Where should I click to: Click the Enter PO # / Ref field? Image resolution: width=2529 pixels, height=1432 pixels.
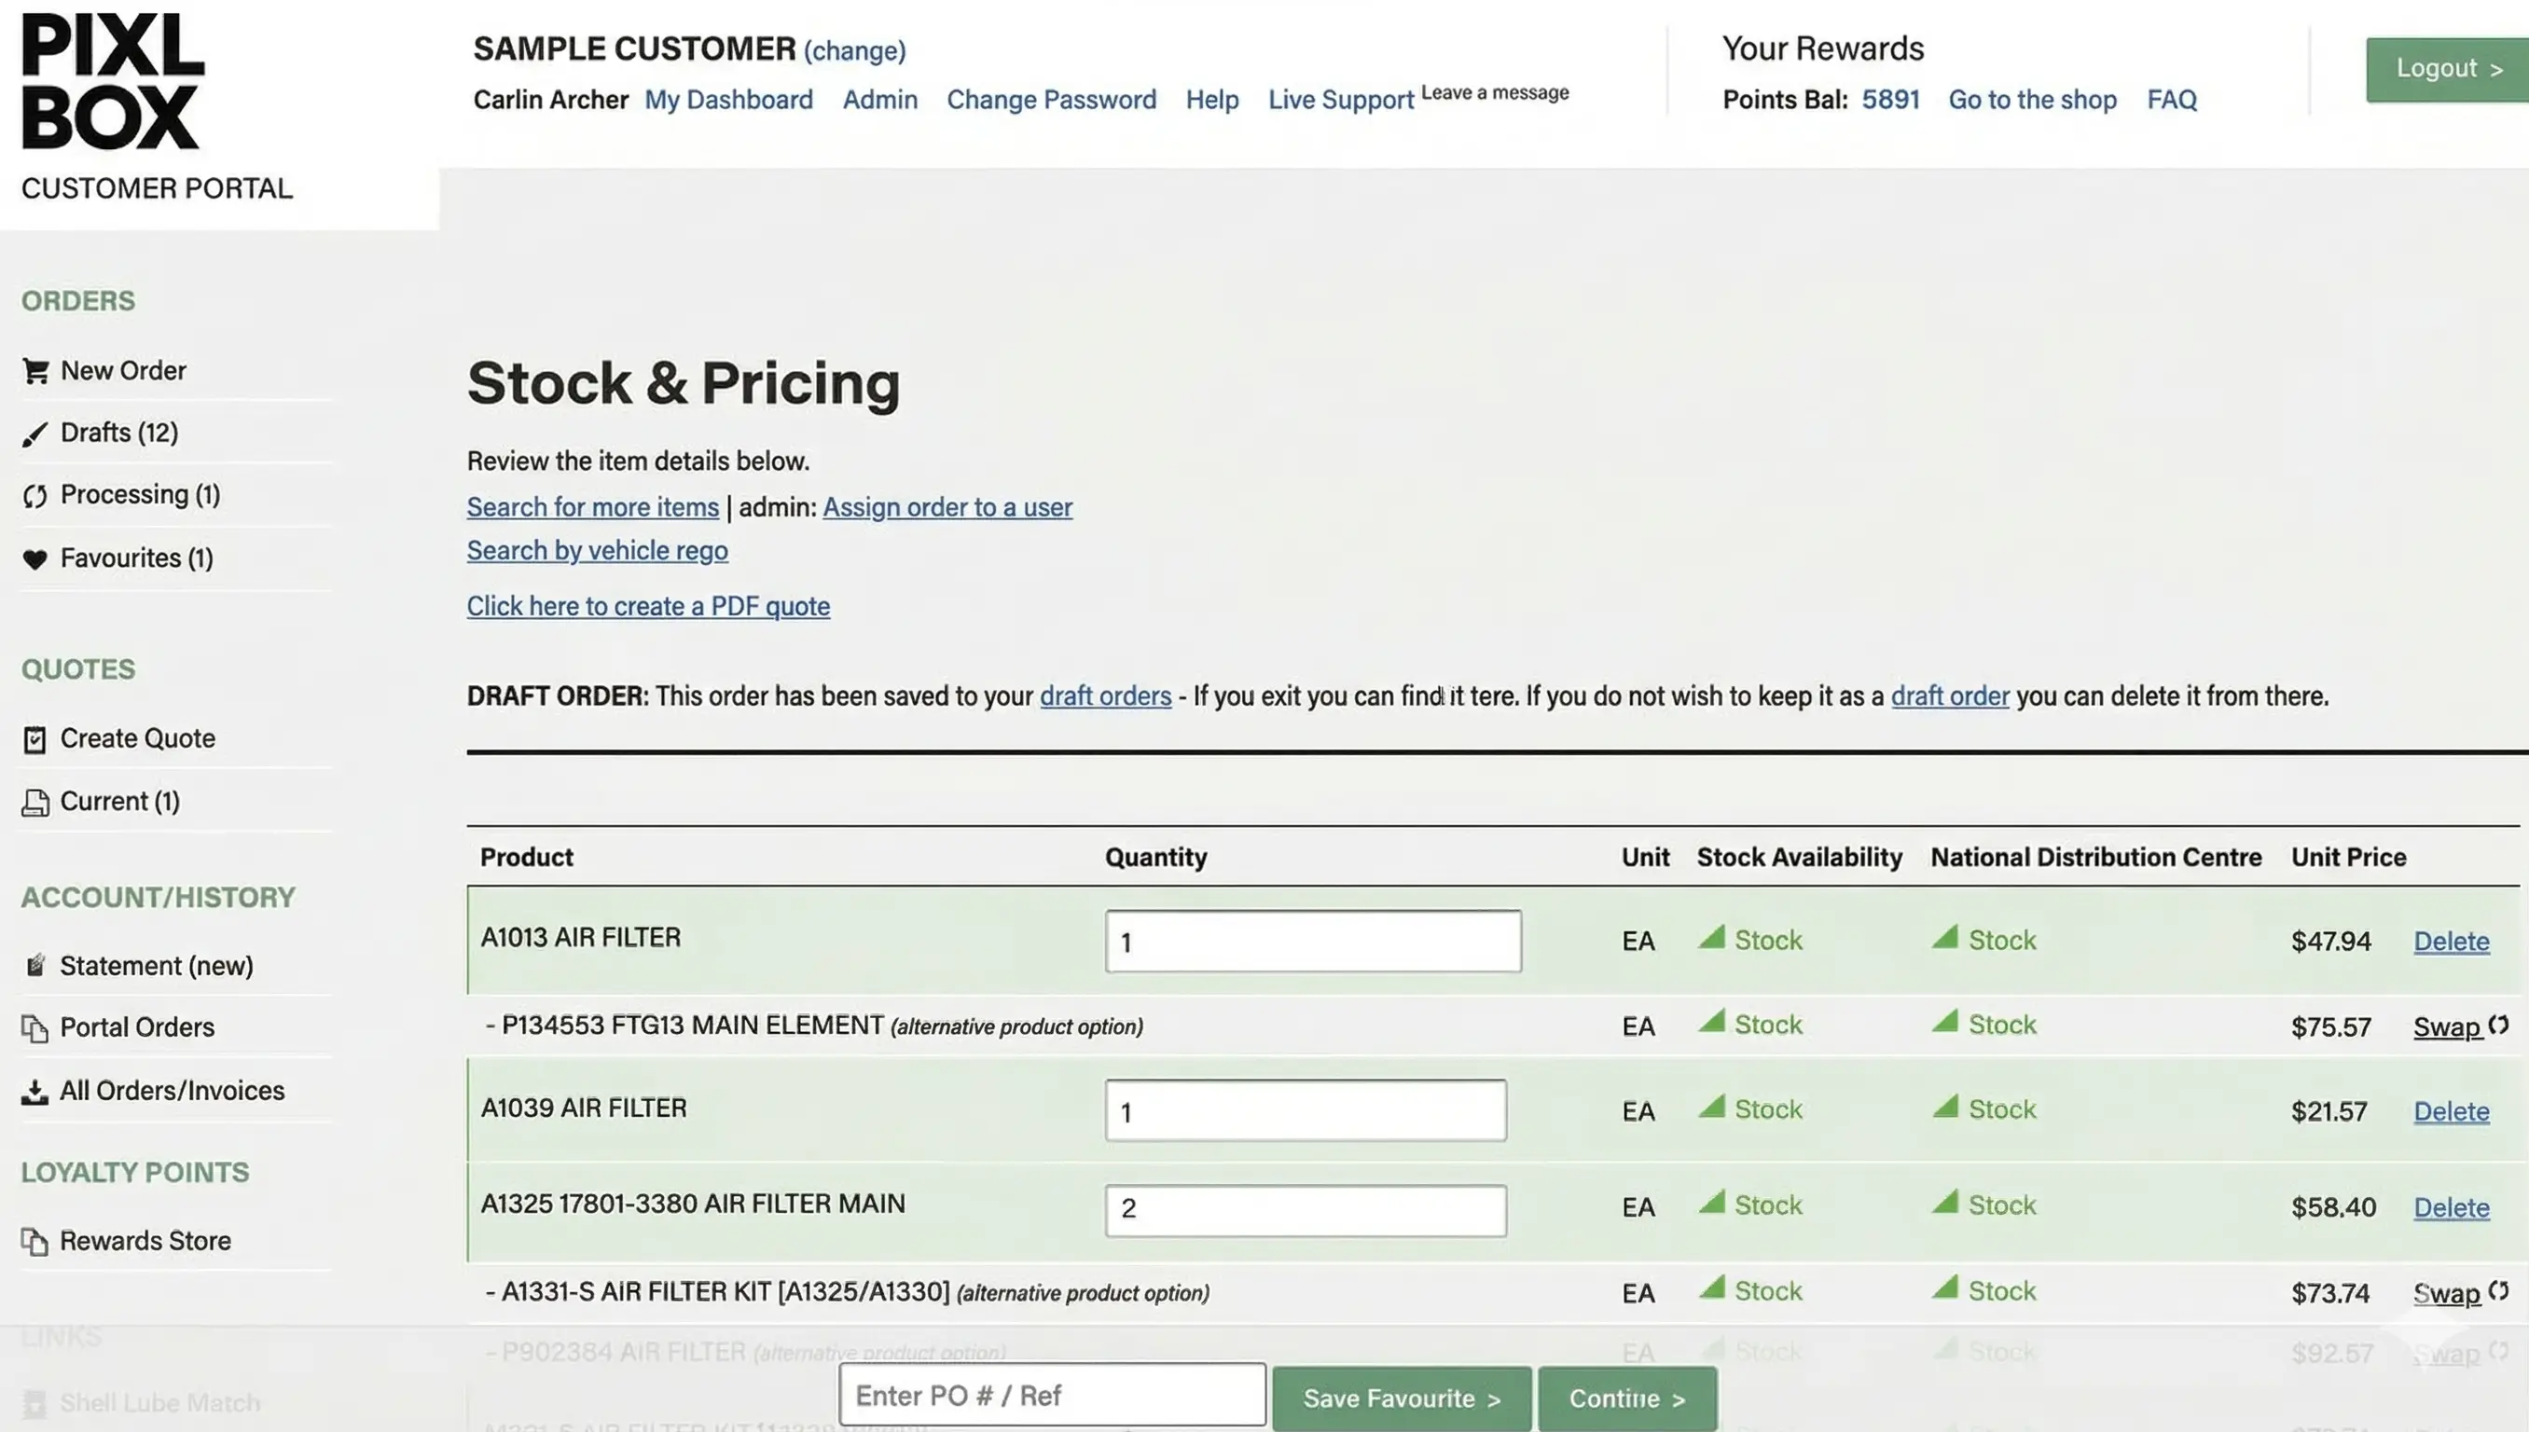tap(1052, 1395)
